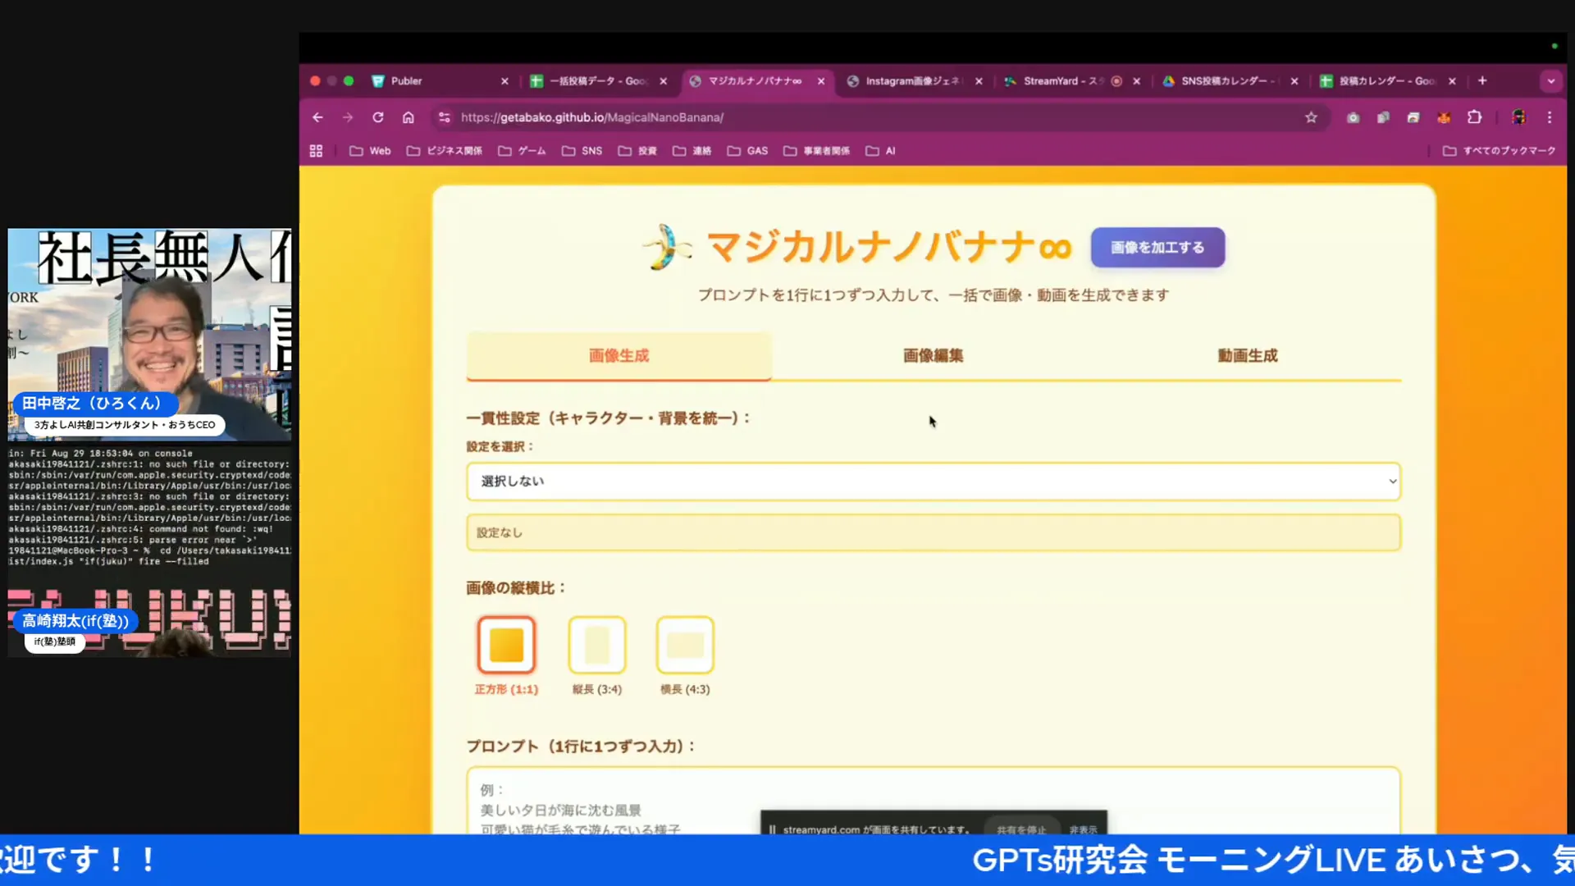Open the Chrome extensions puzzle icon
The image size is (1575, 886).
(1475, 117)
